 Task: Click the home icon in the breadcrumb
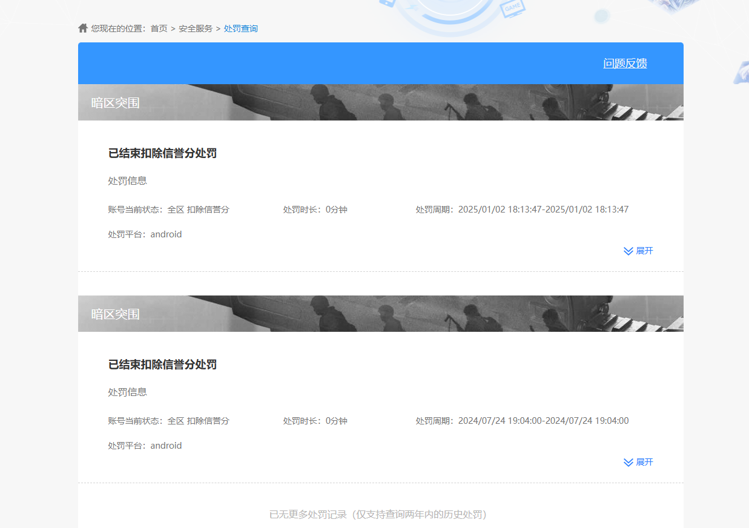(x=83, y=28)
